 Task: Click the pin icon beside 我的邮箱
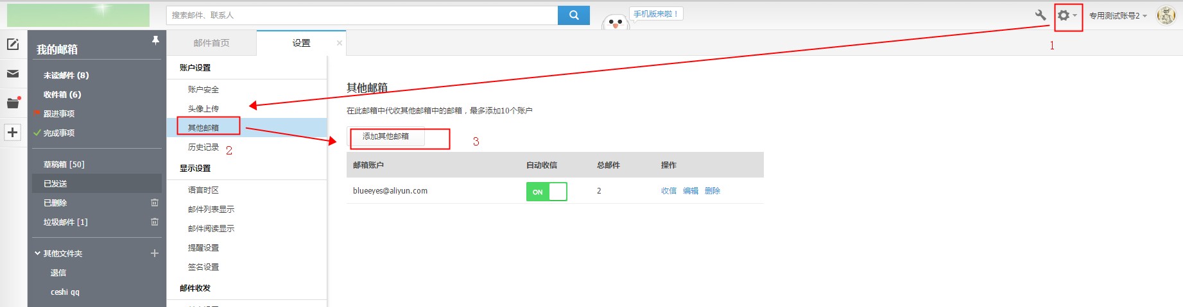pyautogui.click(x=155, y=40)
